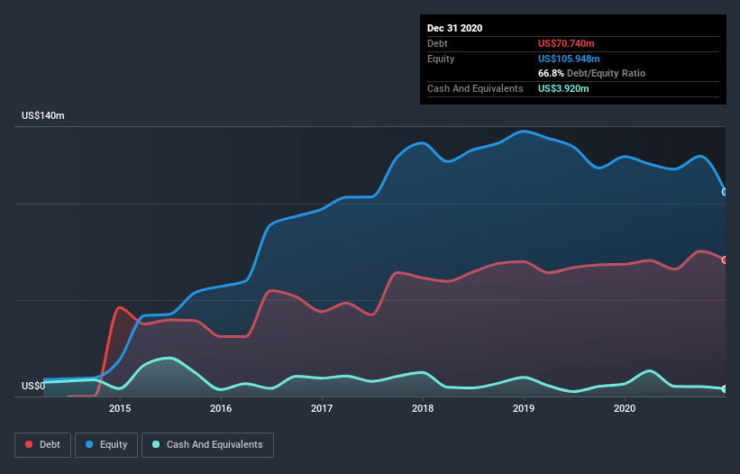Toggle the Equity series legend button

(x=106, y=445)
